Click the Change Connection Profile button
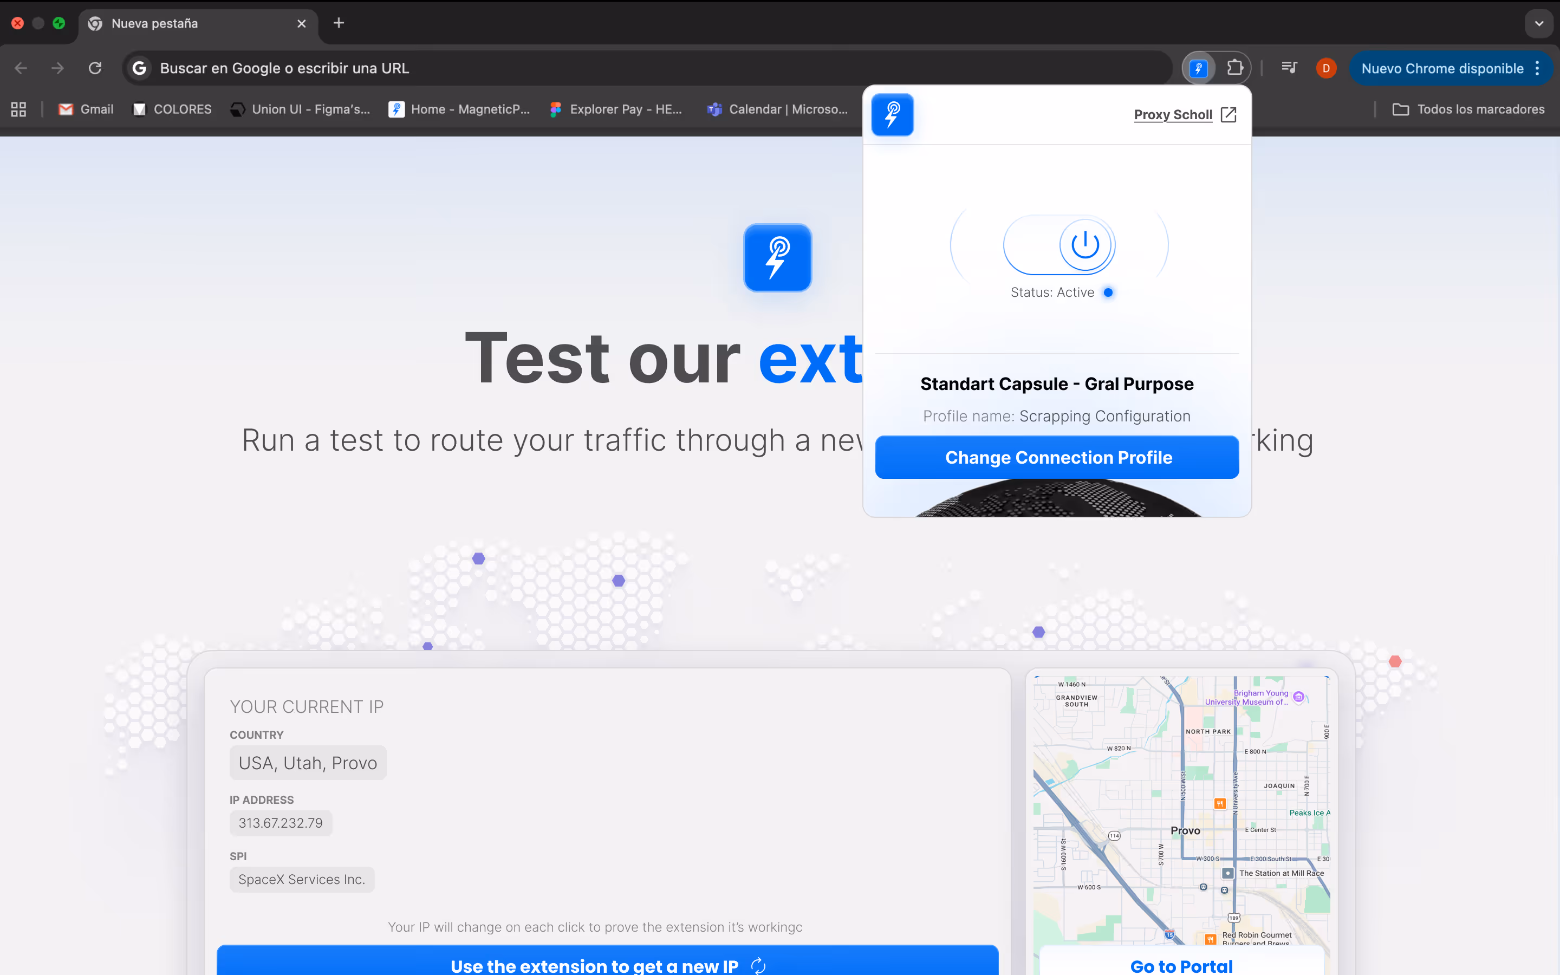The width and height of the screenshot is (1560, 975). click(x=1057, y=457)
